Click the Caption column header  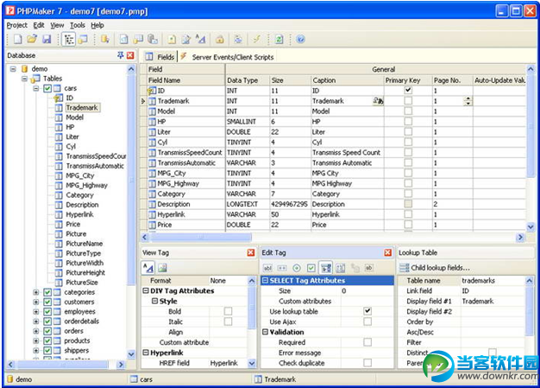[x=348, y=80]
